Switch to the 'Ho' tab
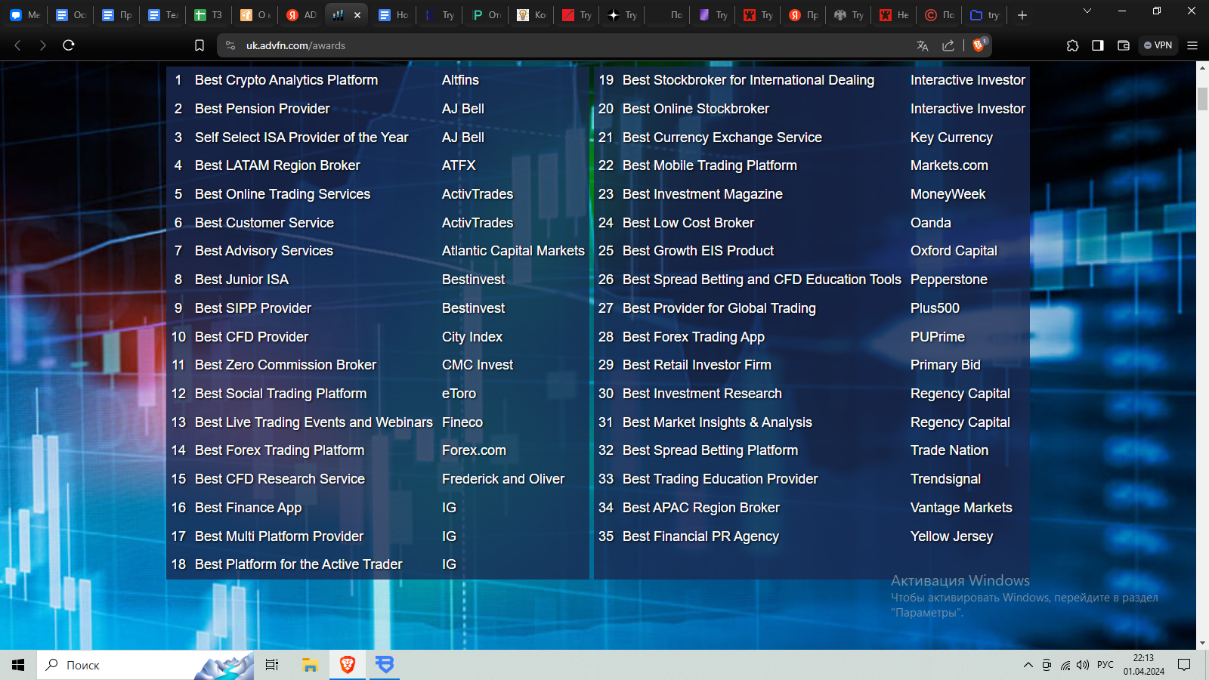Image resolution: width=1209 pixels, height=680 pixels. coord(394,15)
